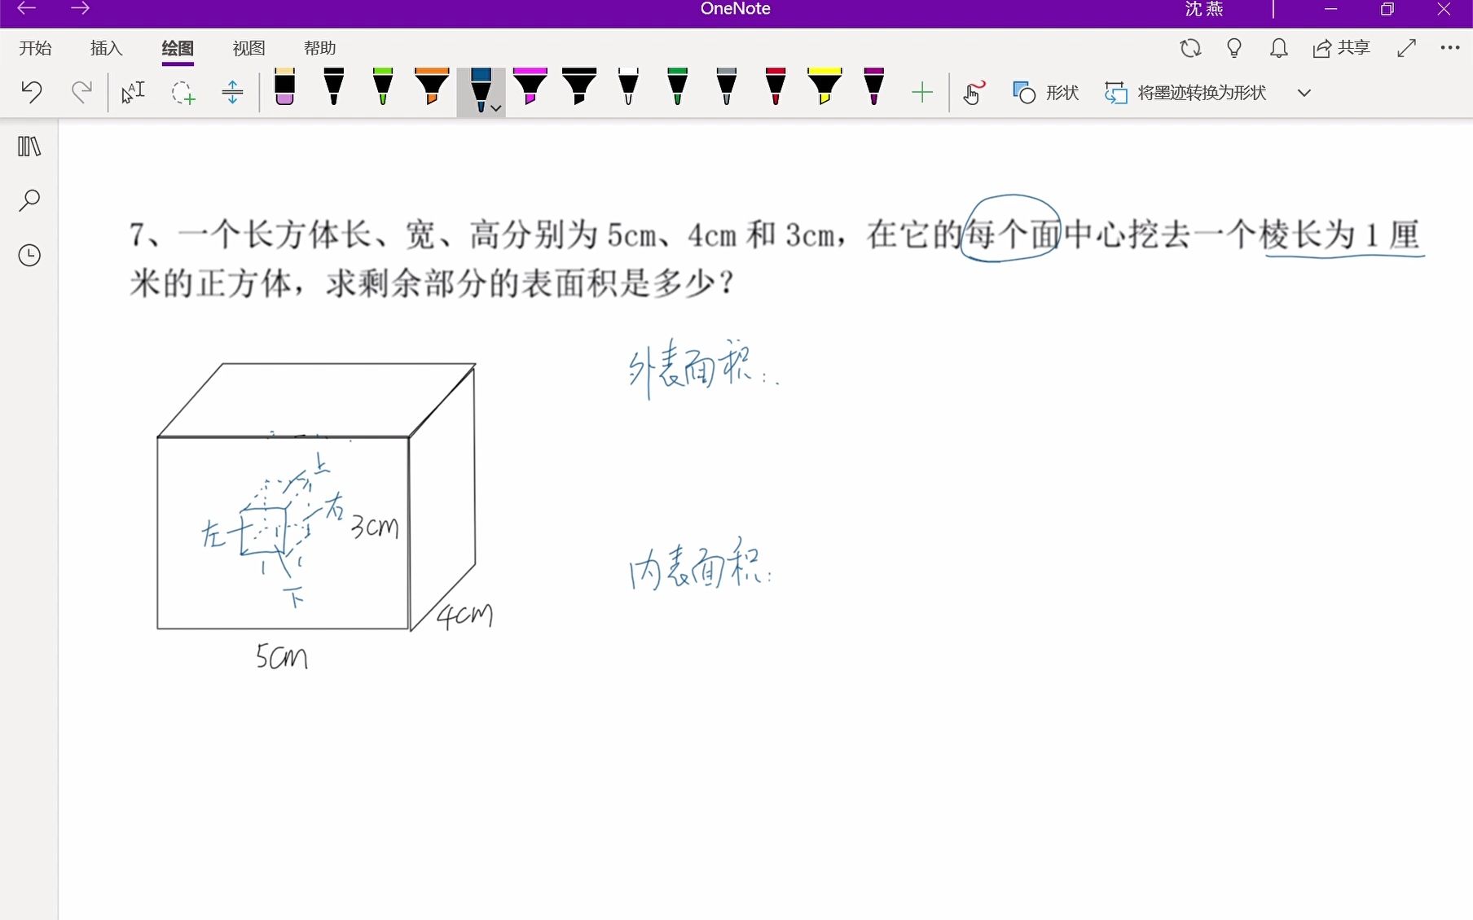Open the search pane from the sidebar
The height and width of the screenshot is (920, 1473).
coord(30,200)
